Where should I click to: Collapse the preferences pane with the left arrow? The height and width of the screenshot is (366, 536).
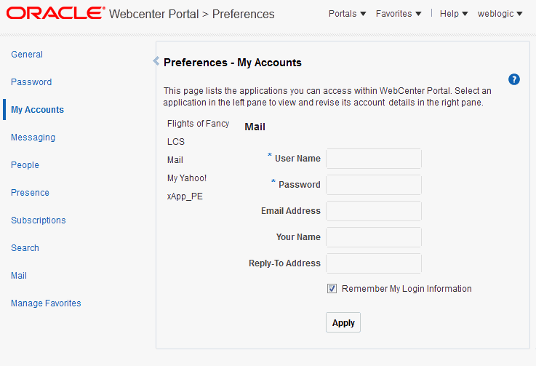156,61
